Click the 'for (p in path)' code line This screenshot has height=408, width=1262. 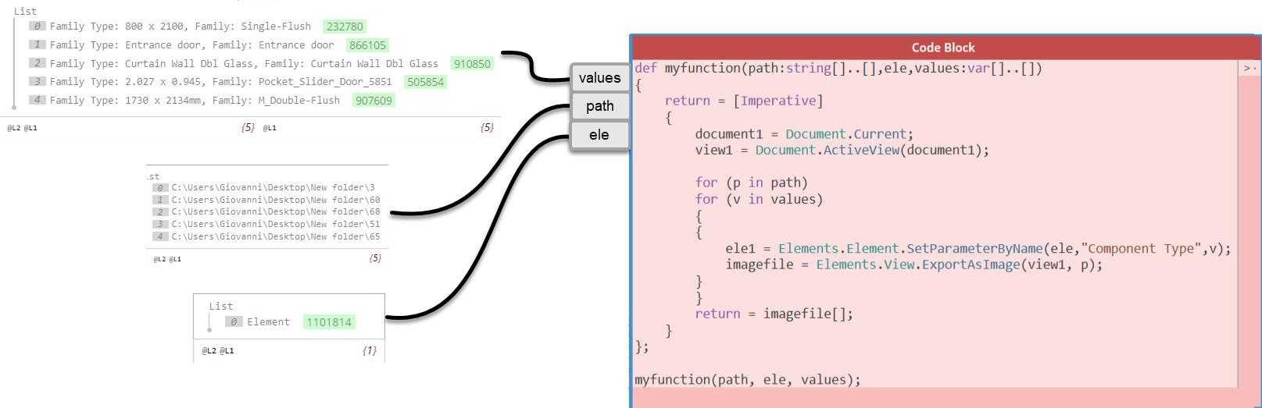pos(751,183)
